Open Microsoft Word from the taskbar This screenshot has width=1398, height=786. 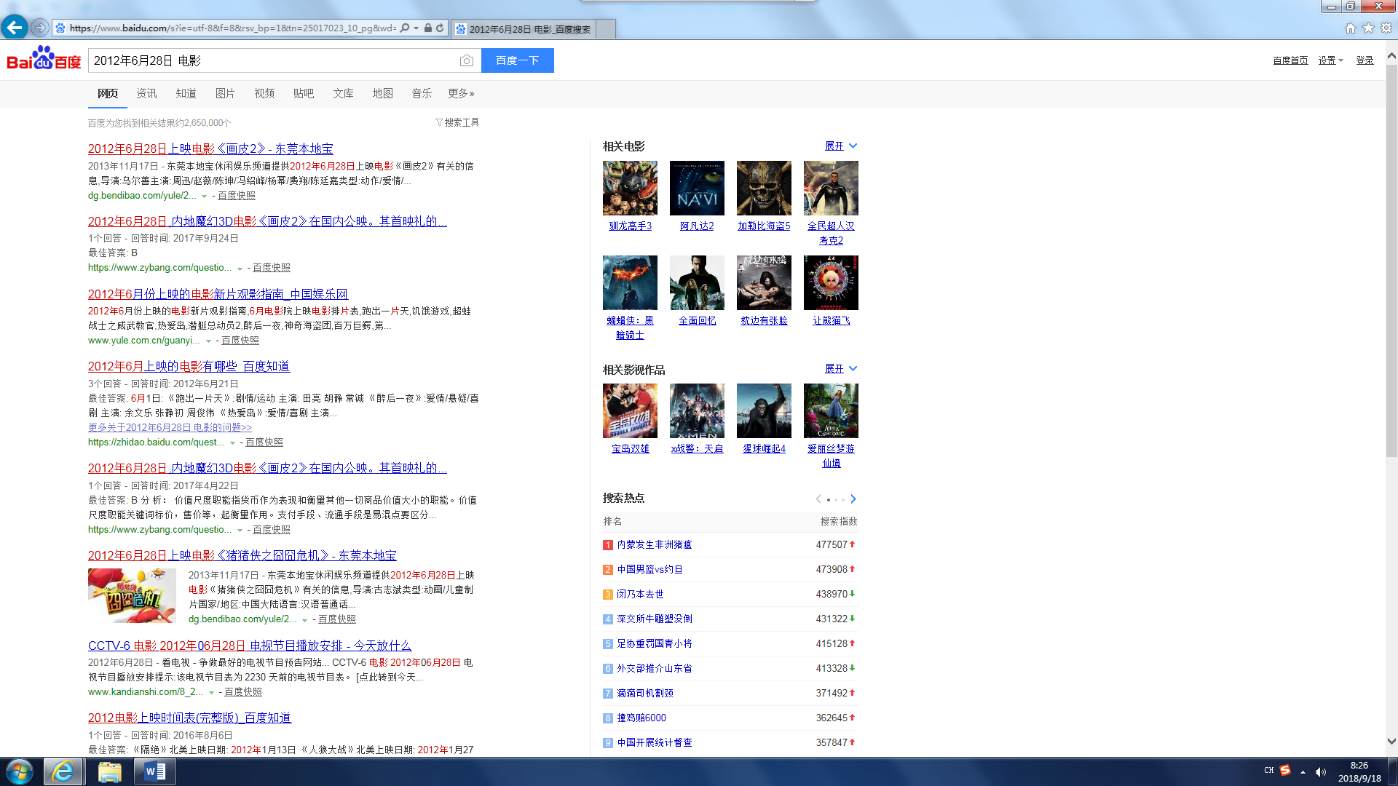click(155, 771)
